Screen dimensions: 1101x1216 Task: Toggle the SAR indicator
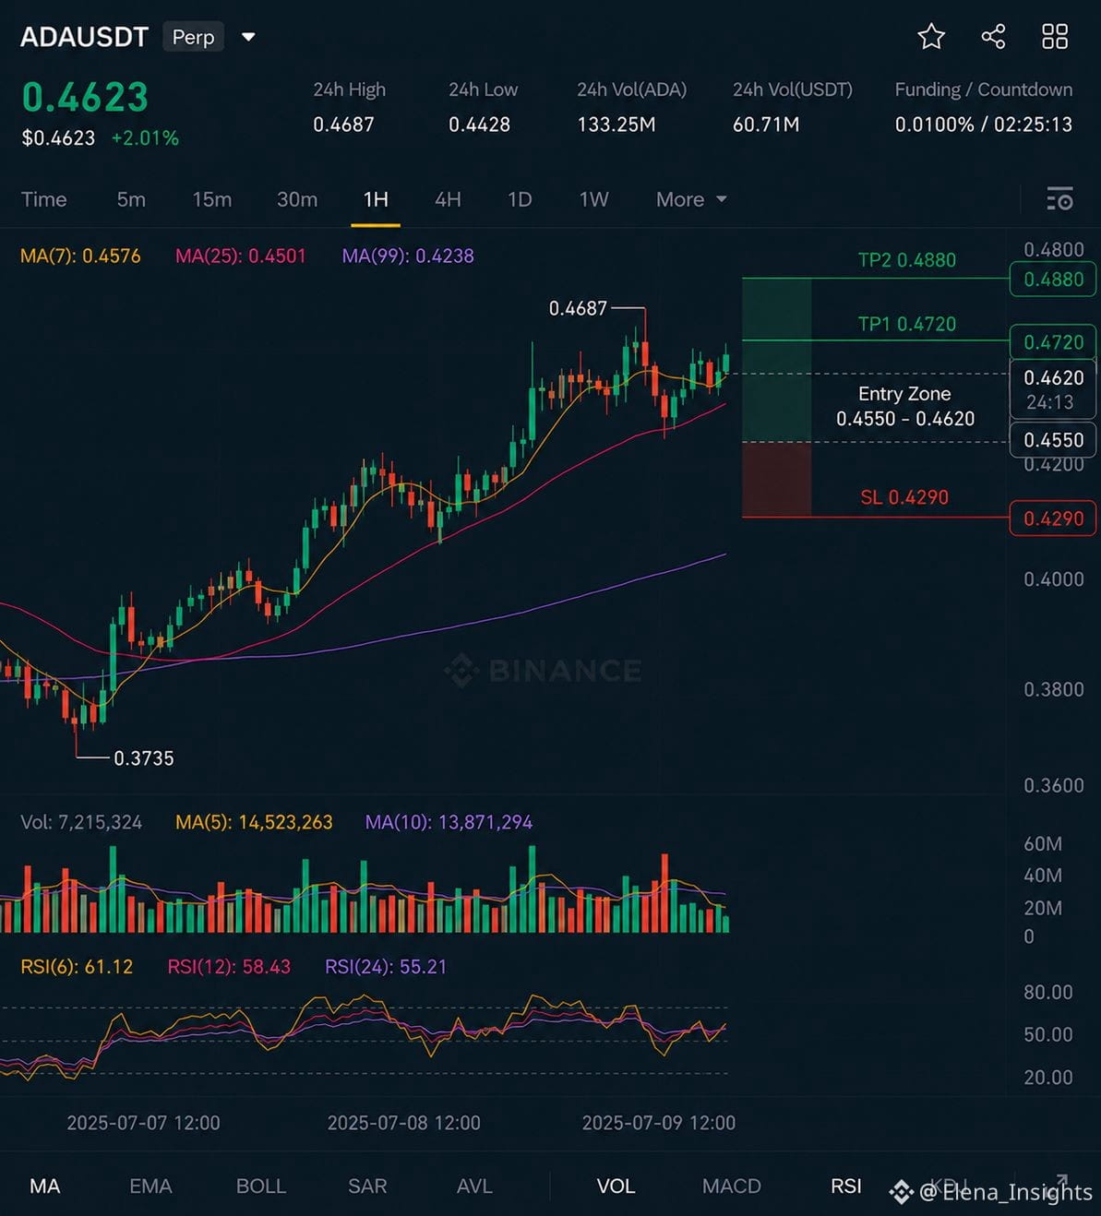pyautogui.click(x=367, y=1186)
